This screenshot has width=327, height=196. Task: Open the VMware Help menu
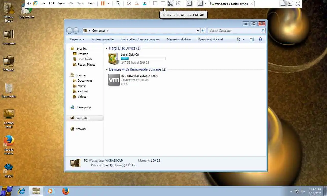[91, 3]
